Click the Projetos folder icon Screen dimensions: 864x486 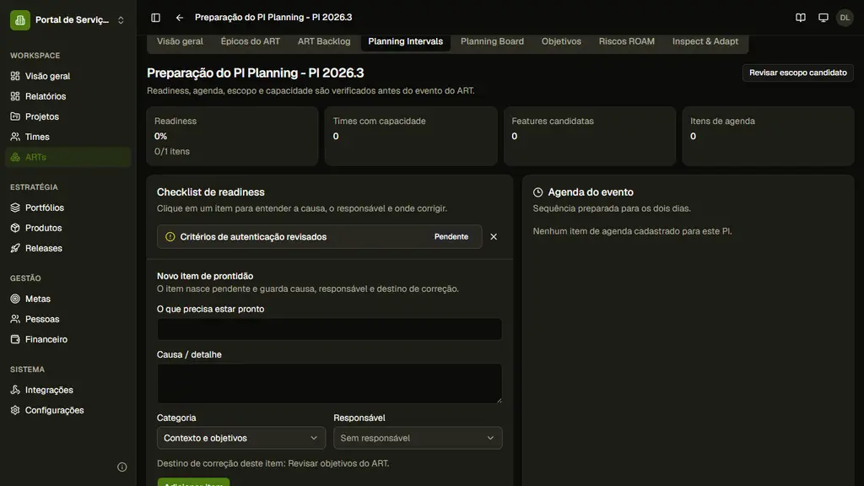coord(15,116)
